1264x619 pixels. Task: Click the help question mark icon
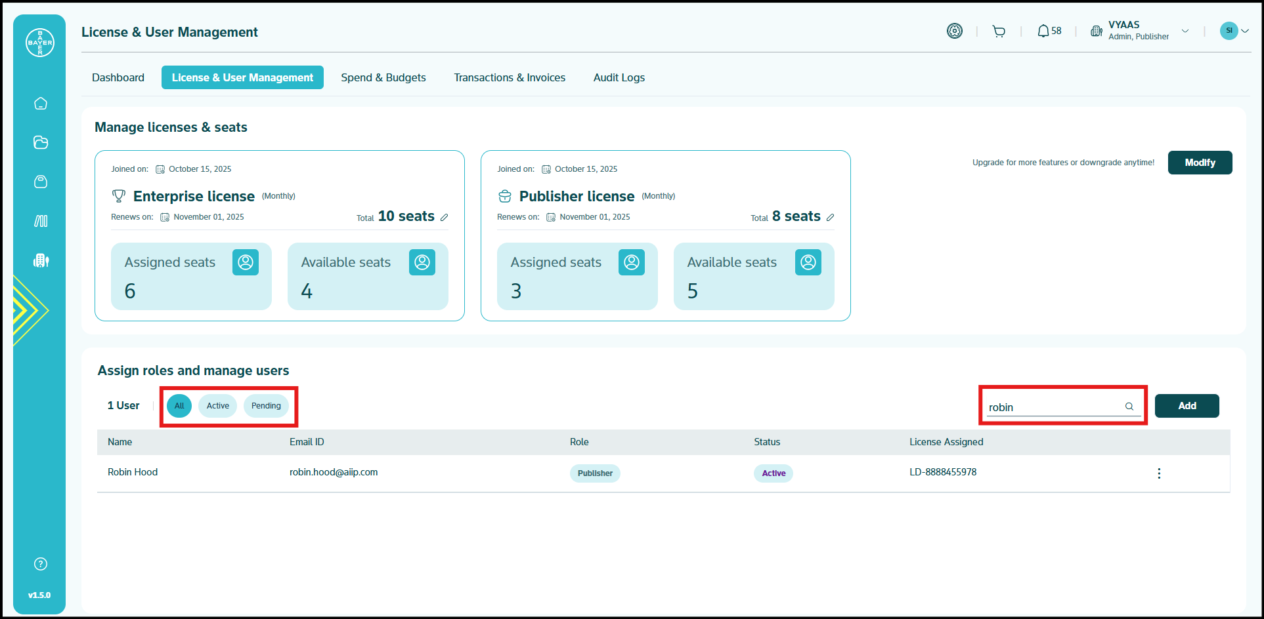[x=41, y=564]
